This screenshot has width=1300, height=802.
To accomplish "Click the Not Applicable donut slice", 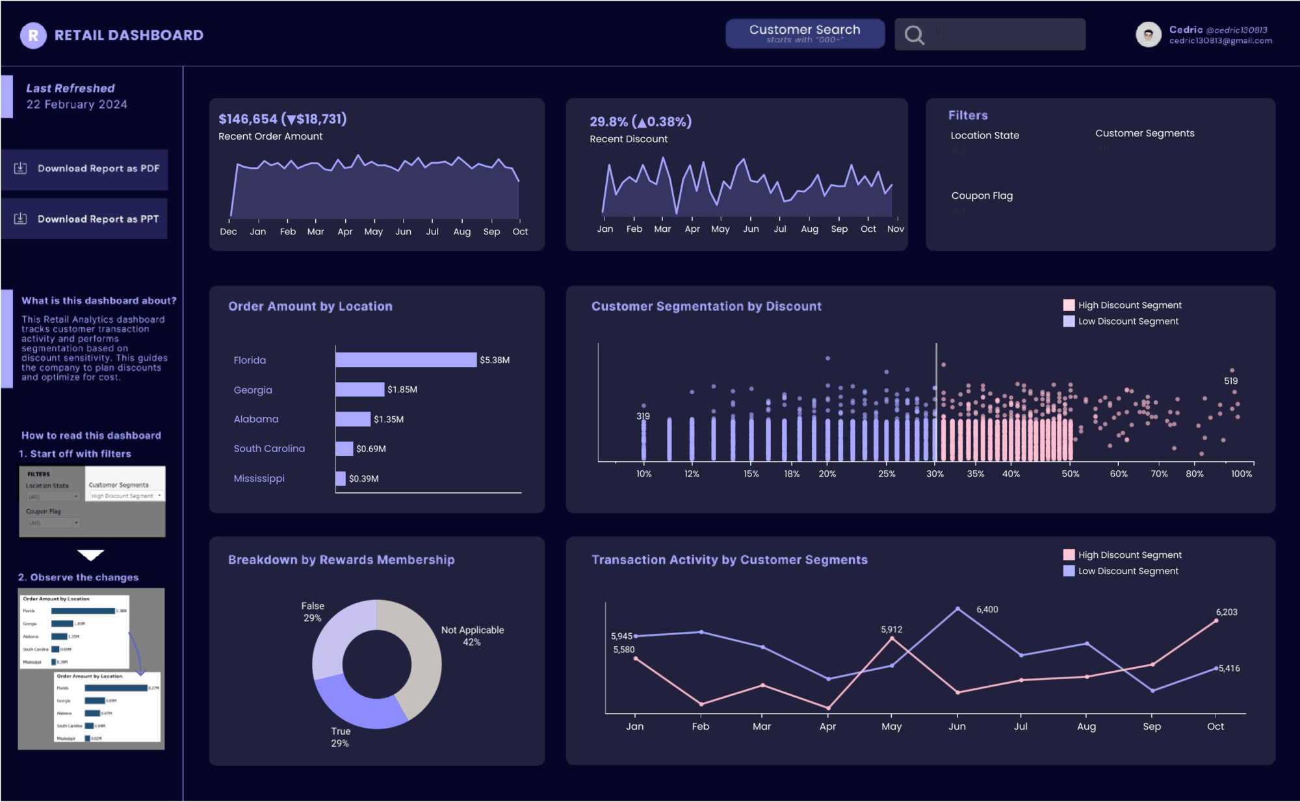I will pos(424,656).
